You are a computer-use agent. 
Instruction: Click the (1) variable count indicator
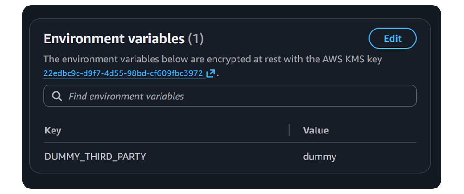click(x=196, y=39)
